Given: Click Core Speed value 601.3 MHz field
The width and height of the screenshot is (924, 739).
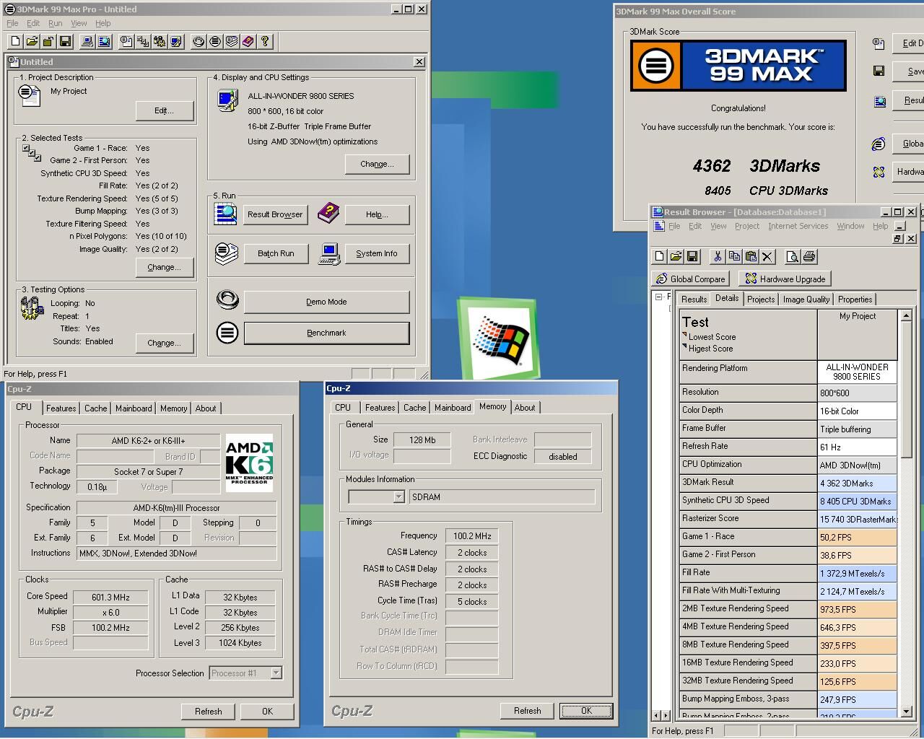Looking at the screenshot, I should click(110, 597).
